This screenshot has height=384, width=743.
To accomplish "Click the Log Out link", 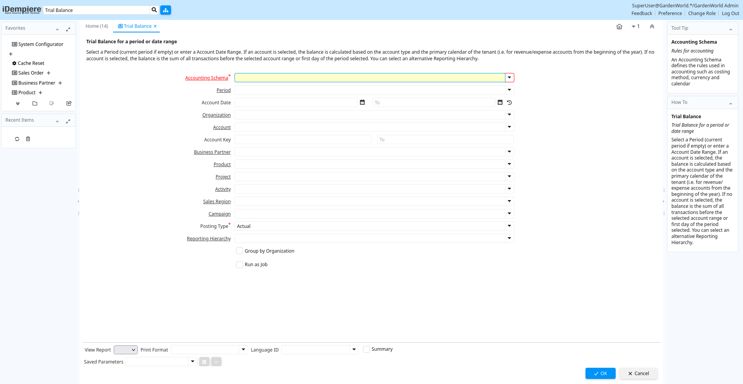I will 730,14.
